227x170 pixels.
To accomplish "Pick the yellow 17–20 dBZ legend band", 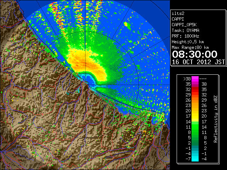I will [195, 116].
